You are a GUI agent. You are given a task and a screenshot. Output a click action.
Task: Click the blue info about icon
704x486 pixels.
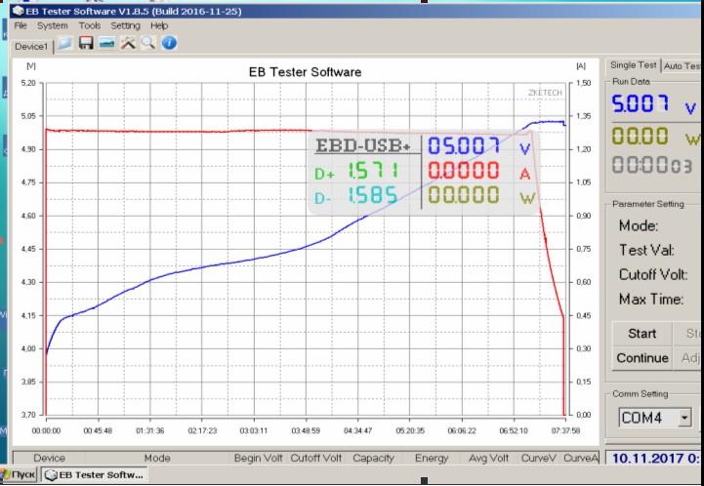click(169, 43)
